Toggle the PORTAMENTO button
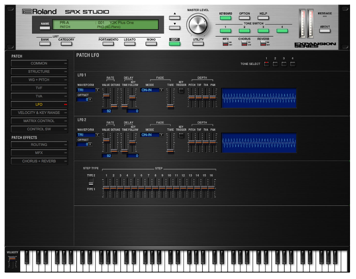The width and height of the screenshot is (356, 279). click(x=108, y=43)
